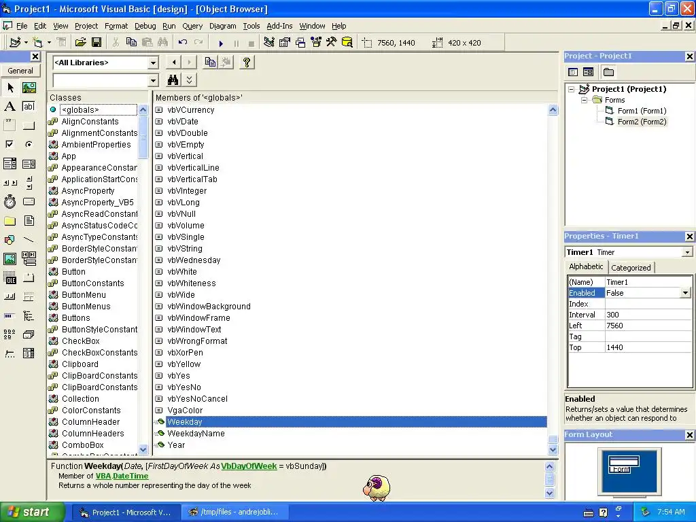Select the OptionButton control tool

pyautogui.click(x=29, y=144)
